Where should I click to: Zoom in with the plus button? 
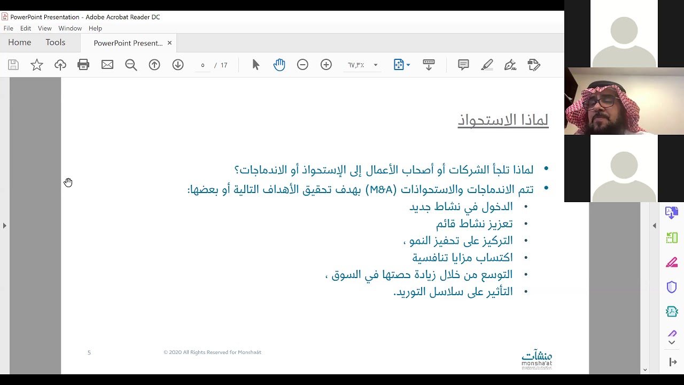pos(326,65)
